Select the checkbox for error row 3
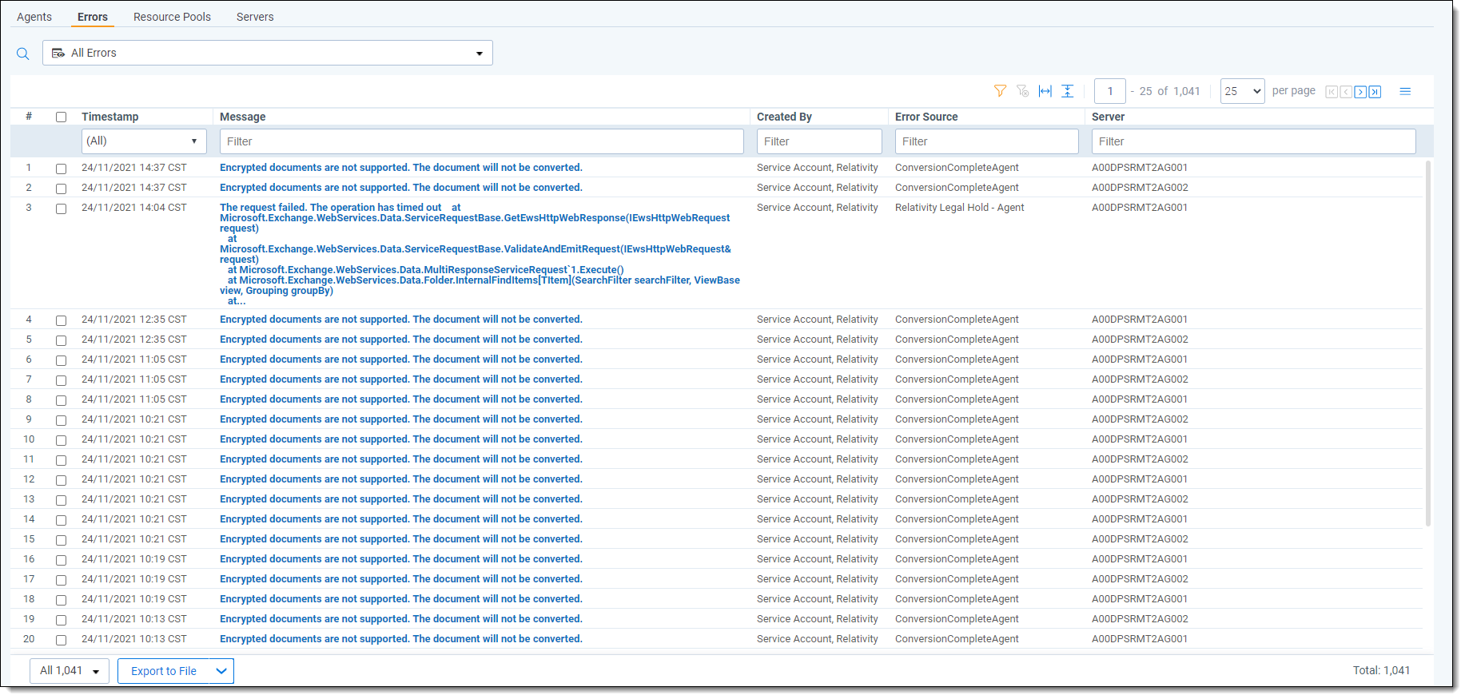The width and height of the screenshot is (1465, 699). pyautogui.click(x=61, y=209)
